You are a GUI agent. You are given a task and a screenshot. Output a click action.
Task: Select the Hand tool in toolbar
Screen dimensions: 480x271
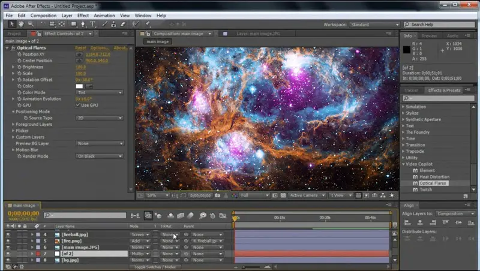pos(22,25)
